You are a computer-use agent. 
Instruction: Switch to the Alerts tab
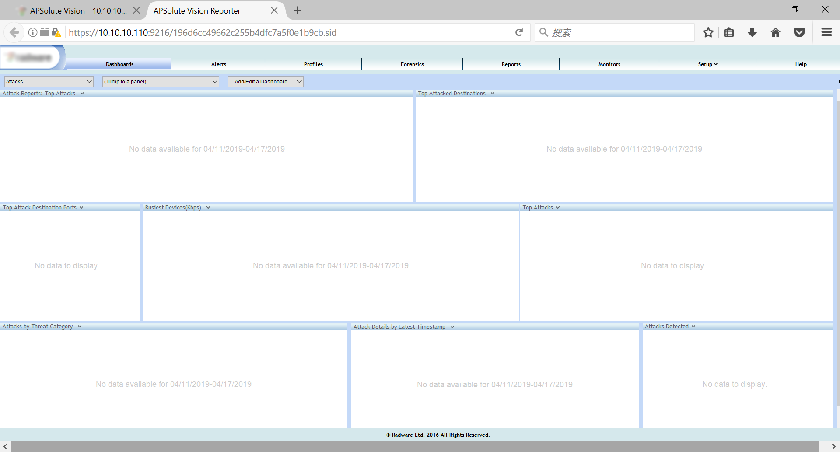click(x=218, y=64)
